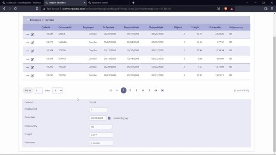Screen dimensions: 276x155
Task: Open the QR/share icon in address bar
Action: point(219,9)
